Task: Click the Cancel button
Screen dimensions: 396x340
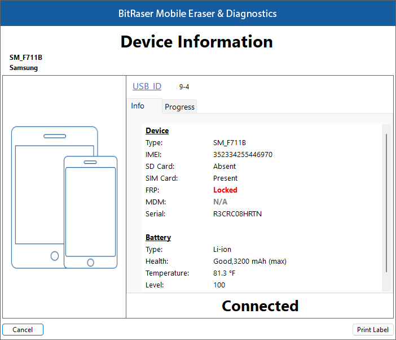Action: [x=23, y=330]
